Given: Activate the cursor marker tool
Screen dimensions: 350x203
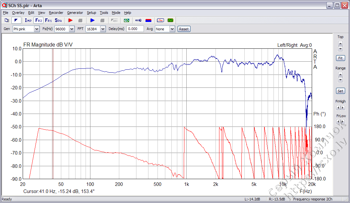Looking at the screenshot, I should [17, 20].
